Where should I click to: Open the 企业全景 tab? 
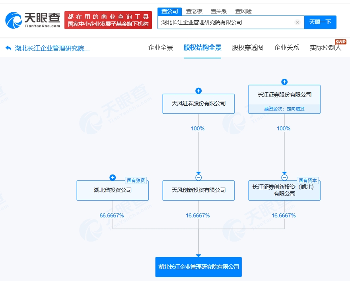160,48
